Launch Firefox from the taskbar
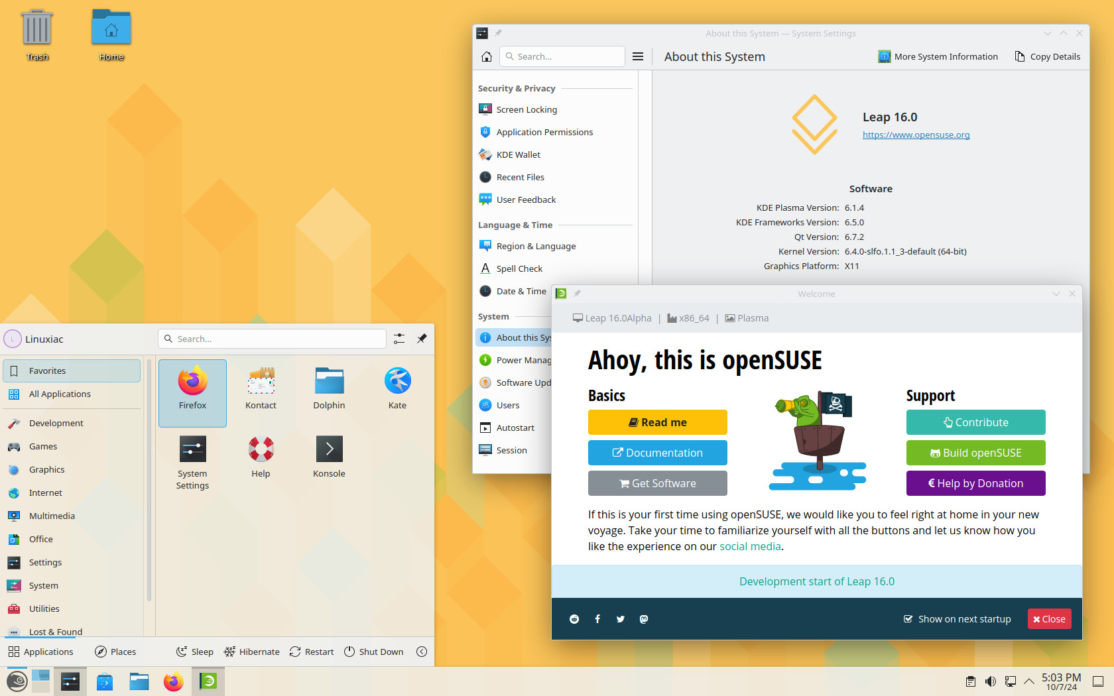The image size is (1114, 696). pos(174,681)
